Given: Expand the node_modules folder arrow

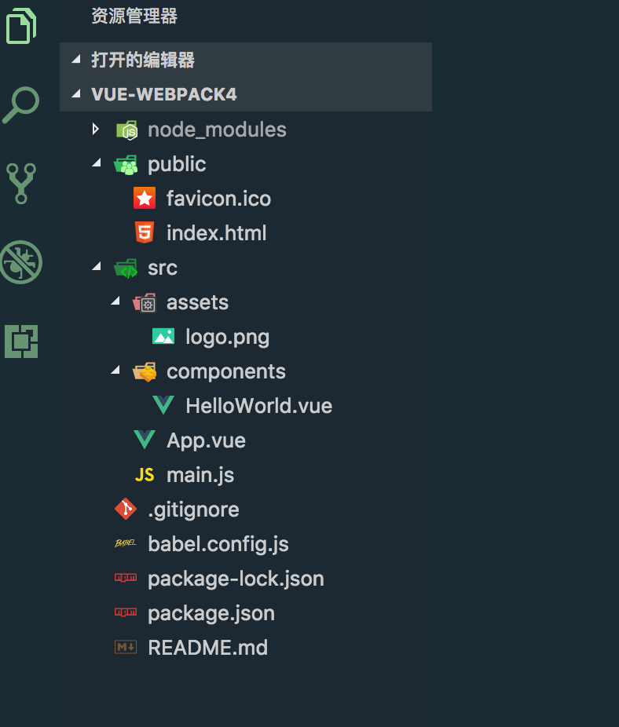Looking at the screenshot, I should click(96, 129).
